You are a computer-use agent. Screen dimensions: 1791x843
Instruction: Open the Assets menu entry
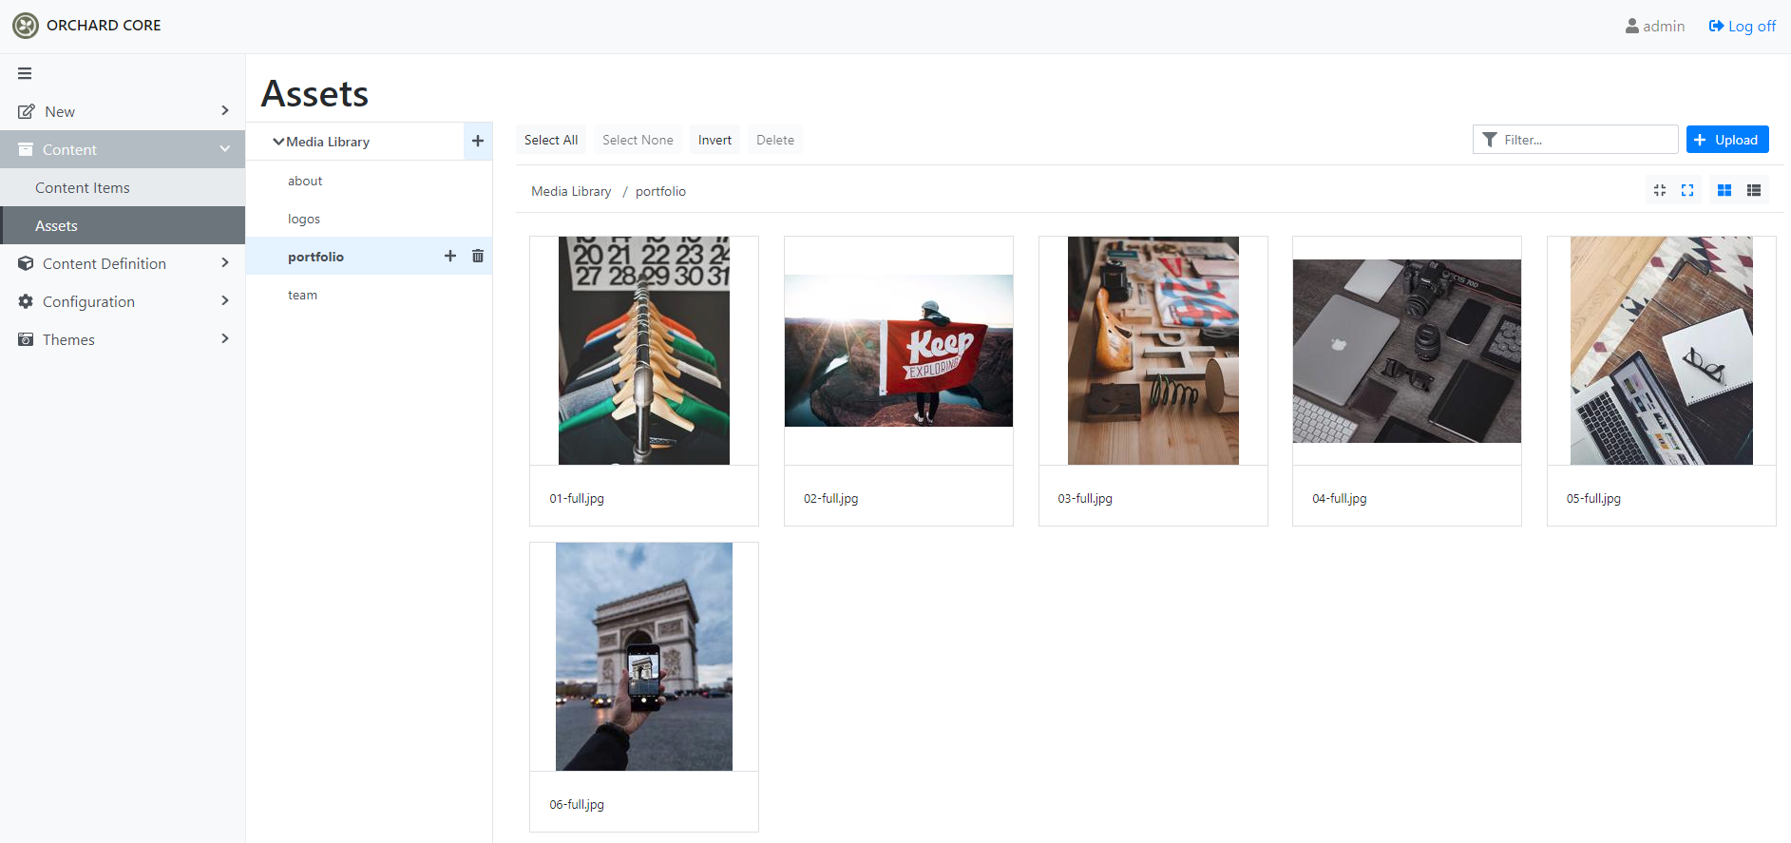123,225
